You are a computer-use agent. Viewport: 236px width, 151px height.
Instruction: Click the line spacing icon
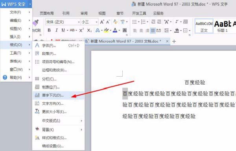point(166,31)
